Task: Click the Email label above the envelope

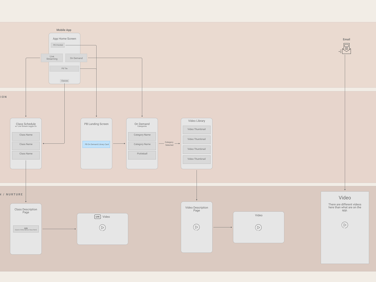Action: (347, 39)
